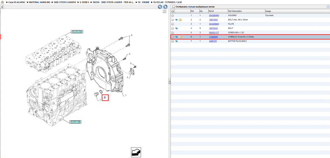Select the 'Flywheel' usage cell
The width and height of the screenshot is (330, 158).
coord(269,16)
